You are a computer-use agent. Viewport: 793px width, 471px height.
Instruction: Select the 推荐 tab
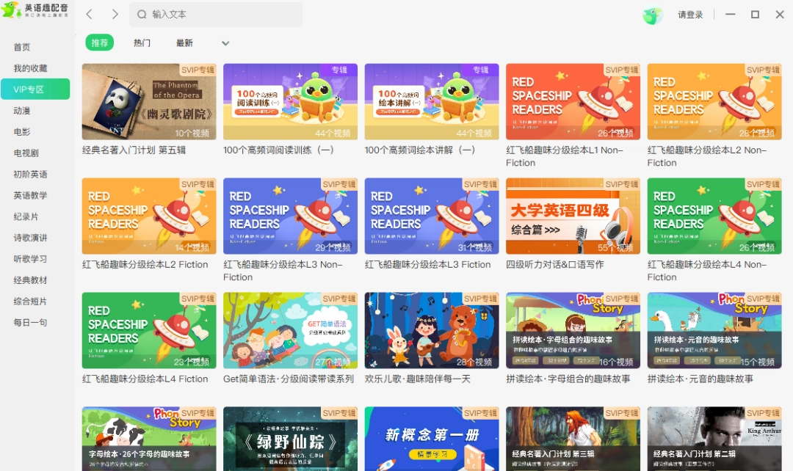tap(99, 43)
